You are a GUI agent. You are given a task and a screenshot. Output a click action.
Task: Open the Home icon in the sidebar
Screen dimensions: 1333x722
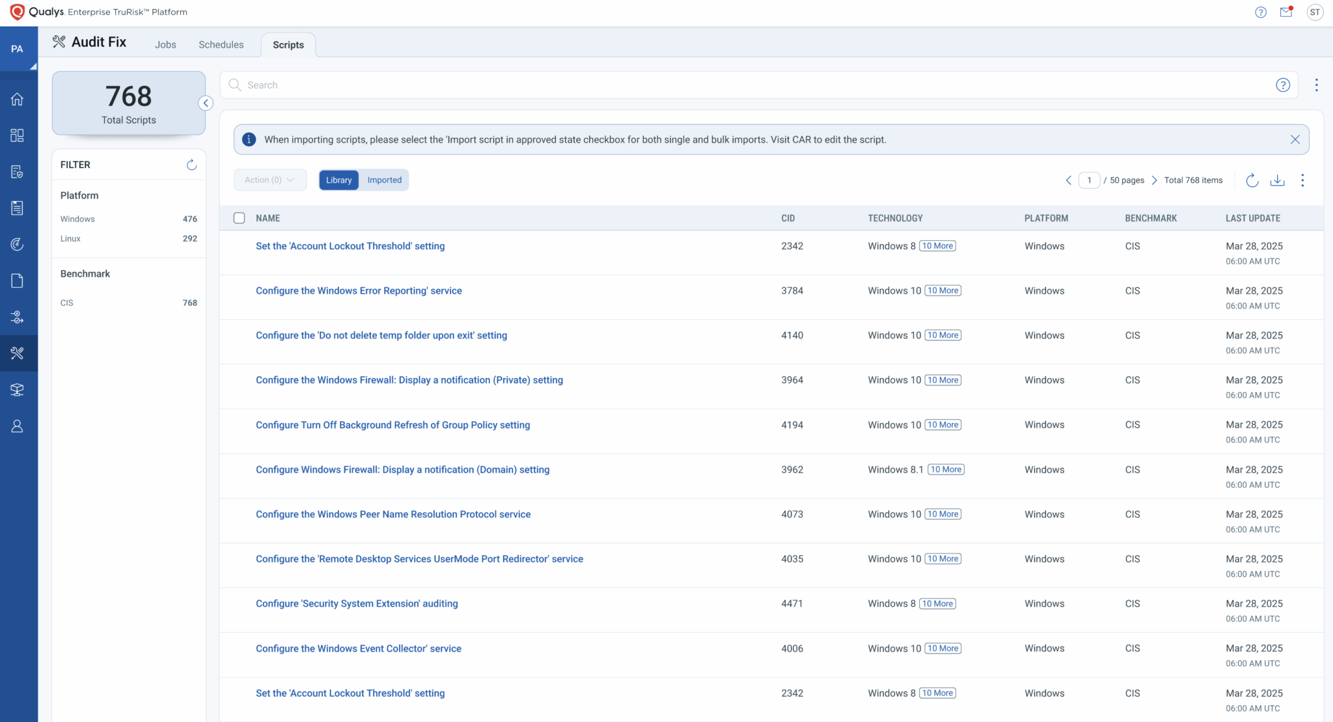click(18, 99)
